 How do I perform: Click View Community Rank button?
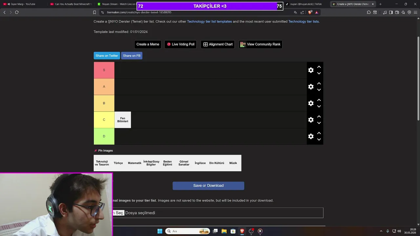pos(261,44)
